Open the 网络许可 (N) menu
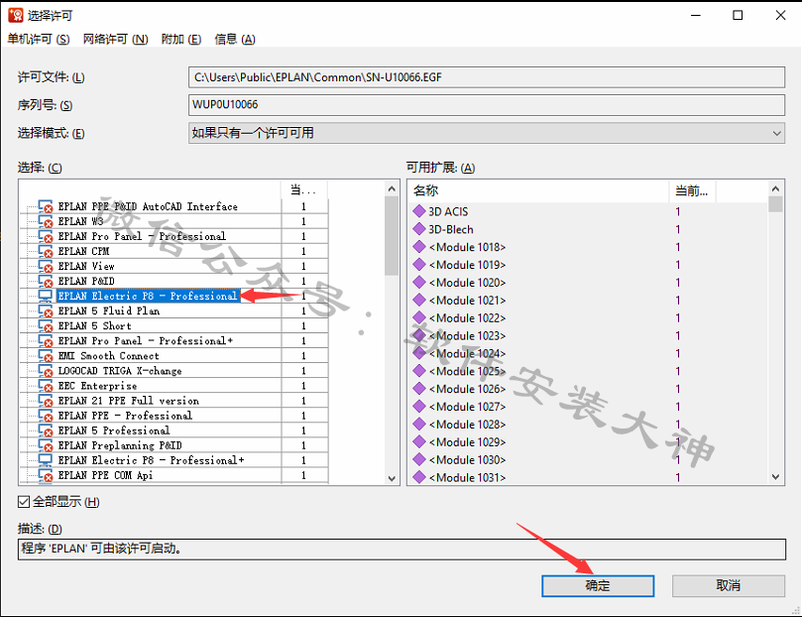This screenshot has width=802, height=617. point(116,39)
